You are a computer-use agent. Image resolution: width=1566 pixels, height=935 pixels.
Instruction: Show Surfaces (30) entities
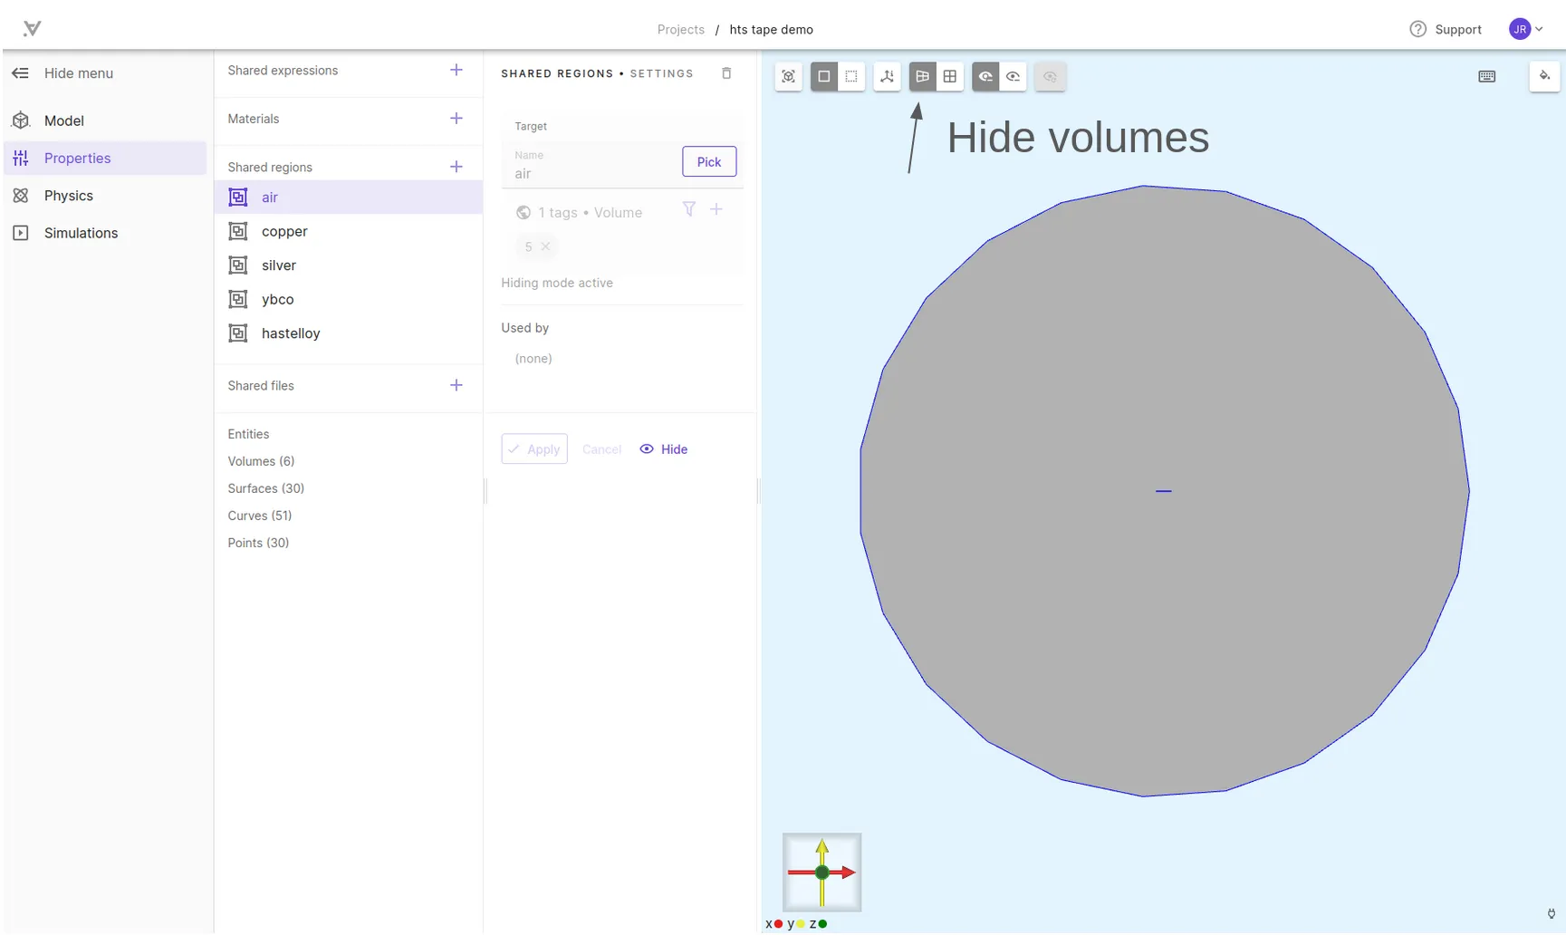click(265, 488)
